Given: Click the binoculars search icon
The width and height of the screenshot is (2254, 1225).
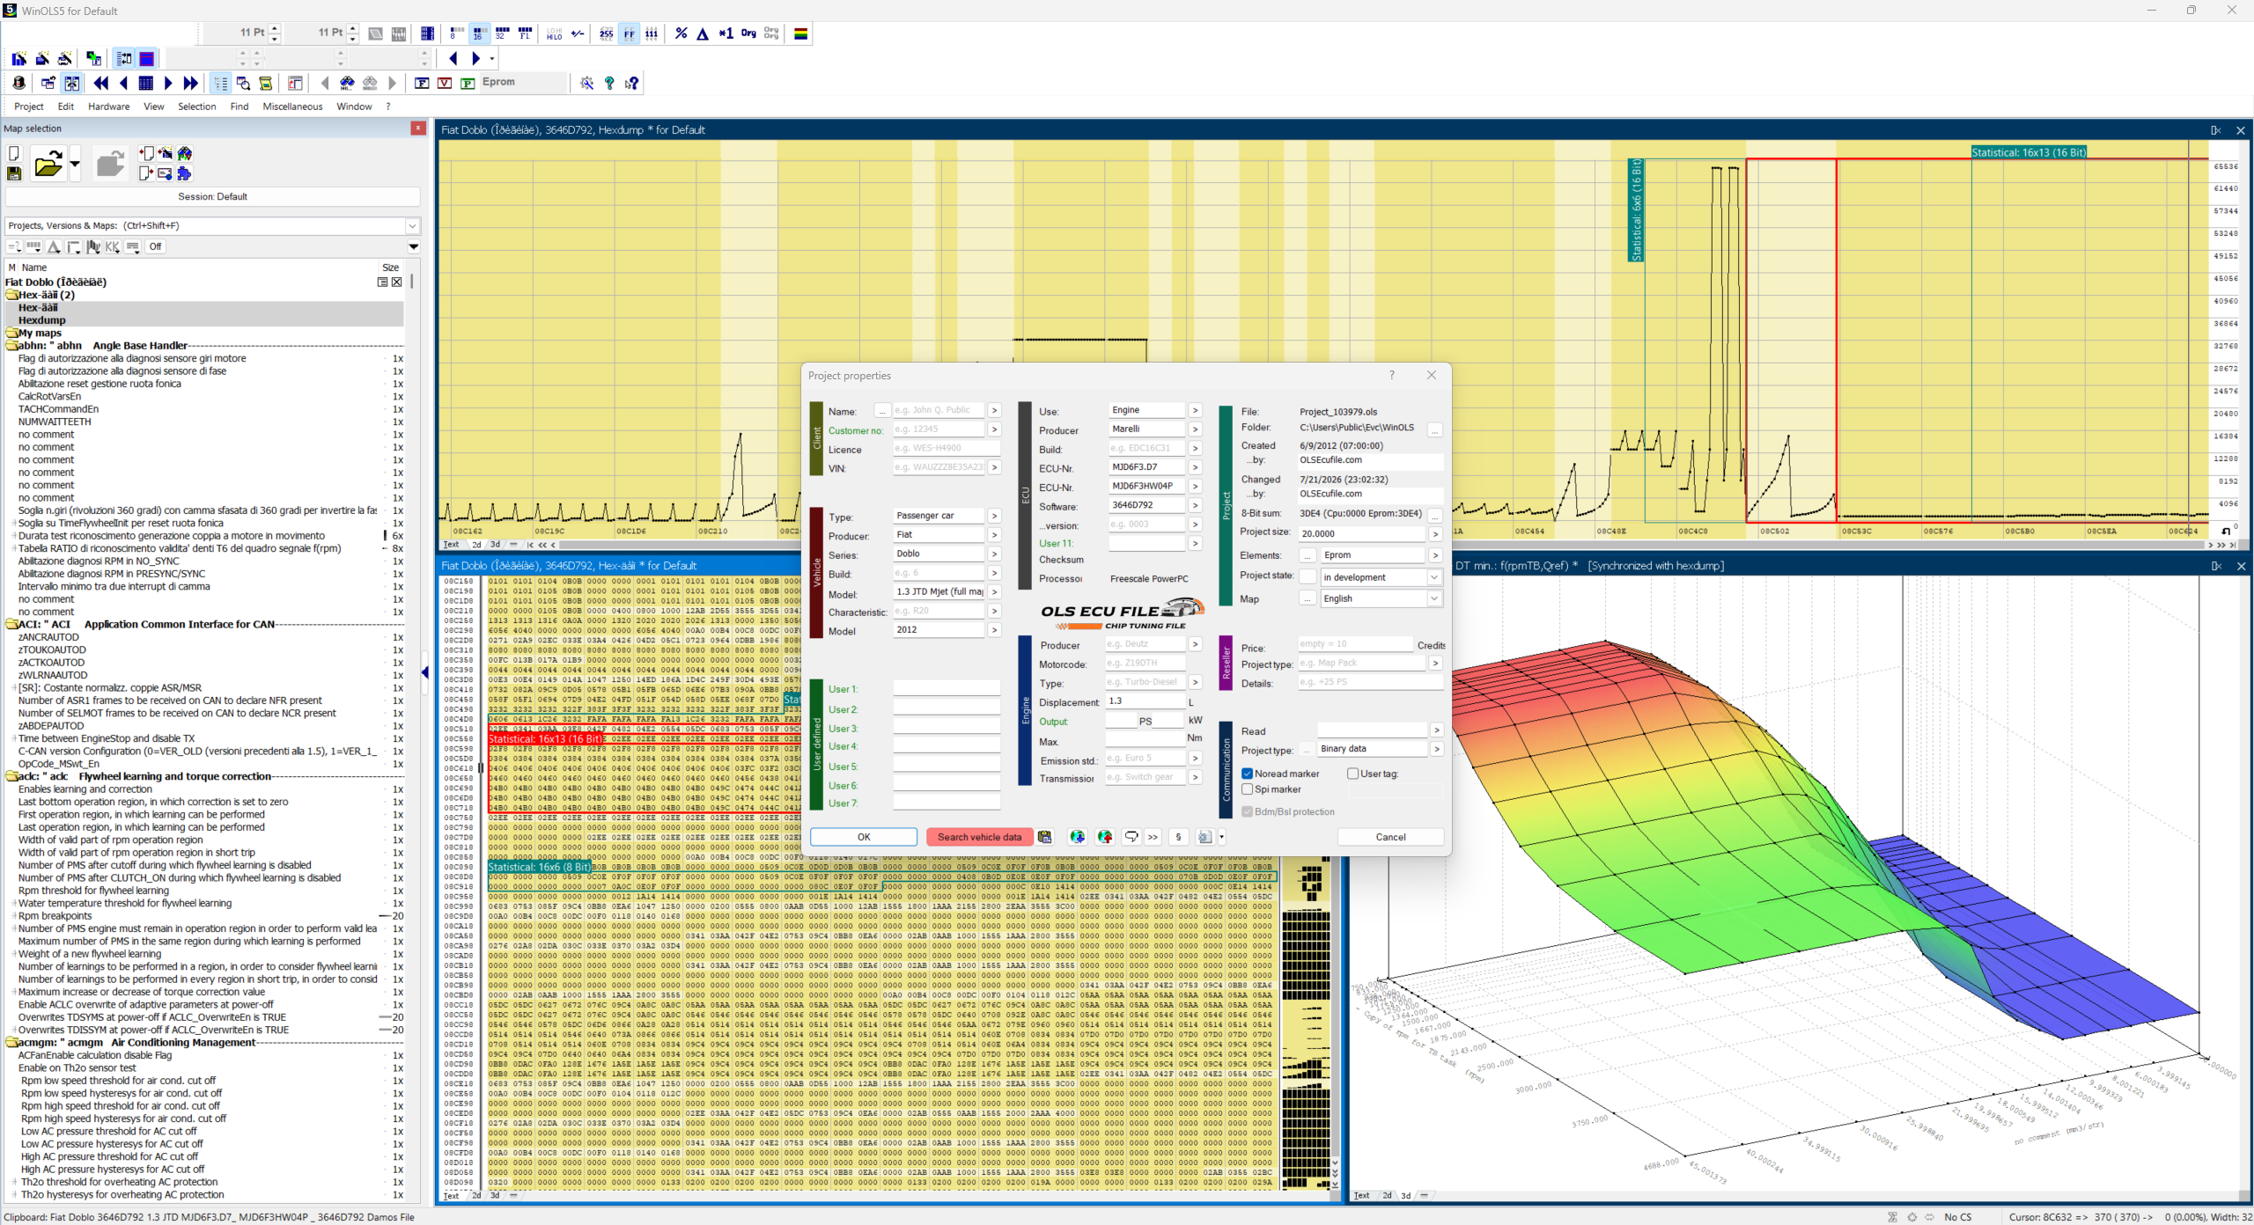Looking at the screenshot, I should 347,83.
